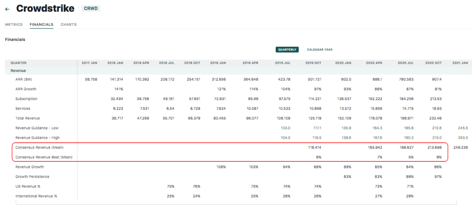Select the 2018 JAN column header

[115, 63]
